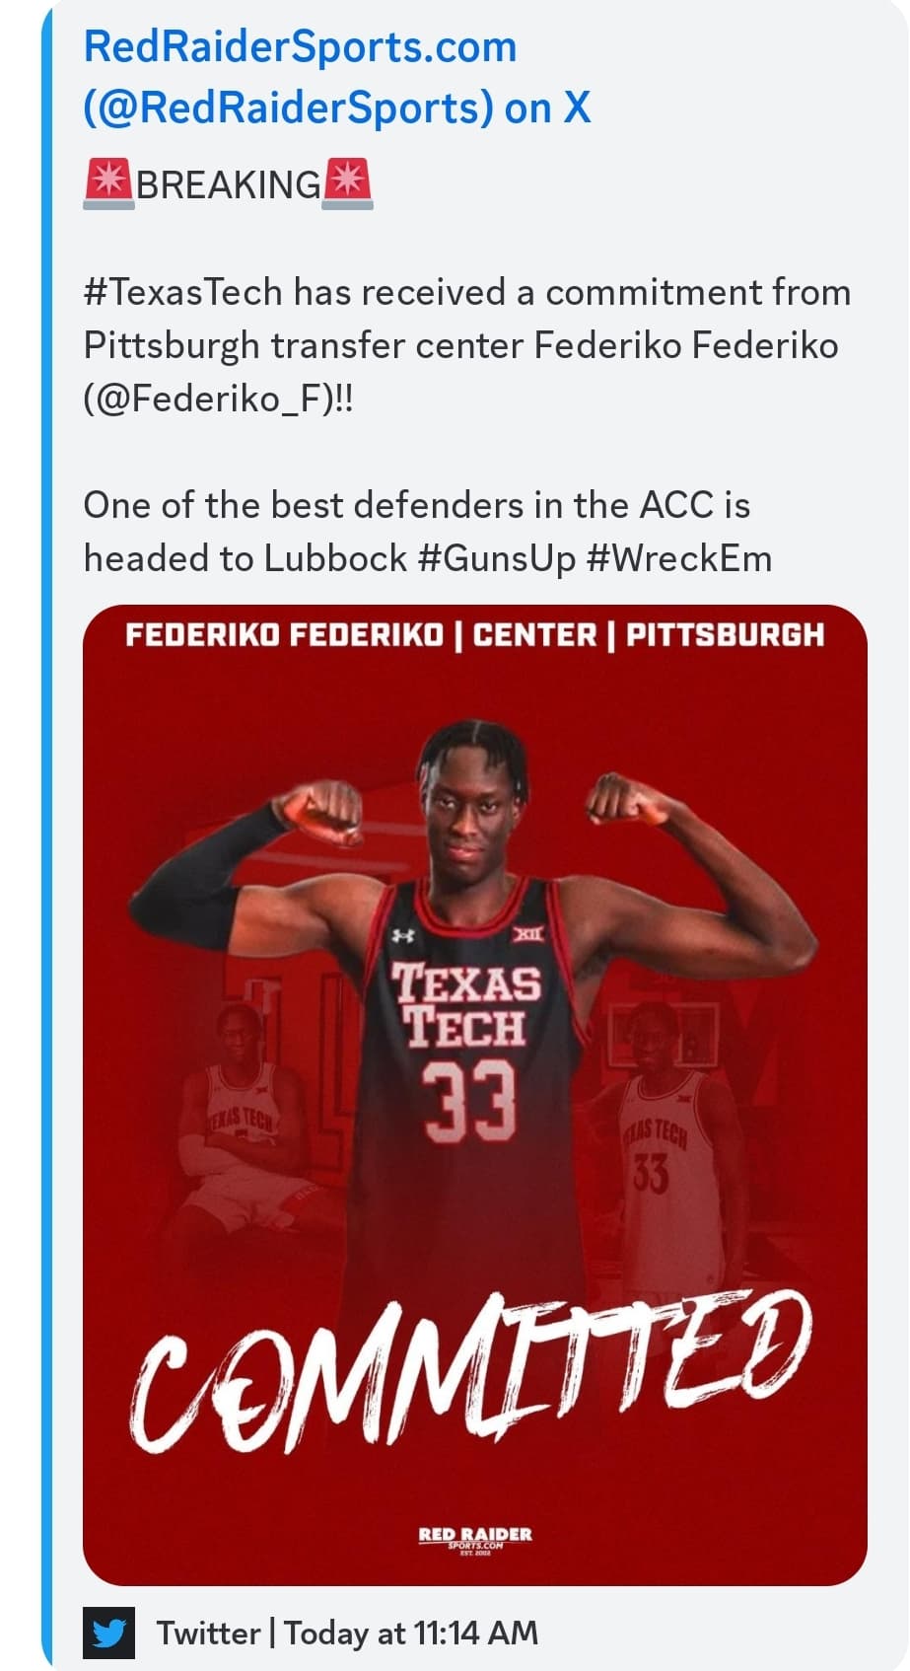Image resolution: width=910 pixels, height=1671 pixels.
Task: Click the Today at 11:14 AM timestamp
Action: tap(411, 1634)
